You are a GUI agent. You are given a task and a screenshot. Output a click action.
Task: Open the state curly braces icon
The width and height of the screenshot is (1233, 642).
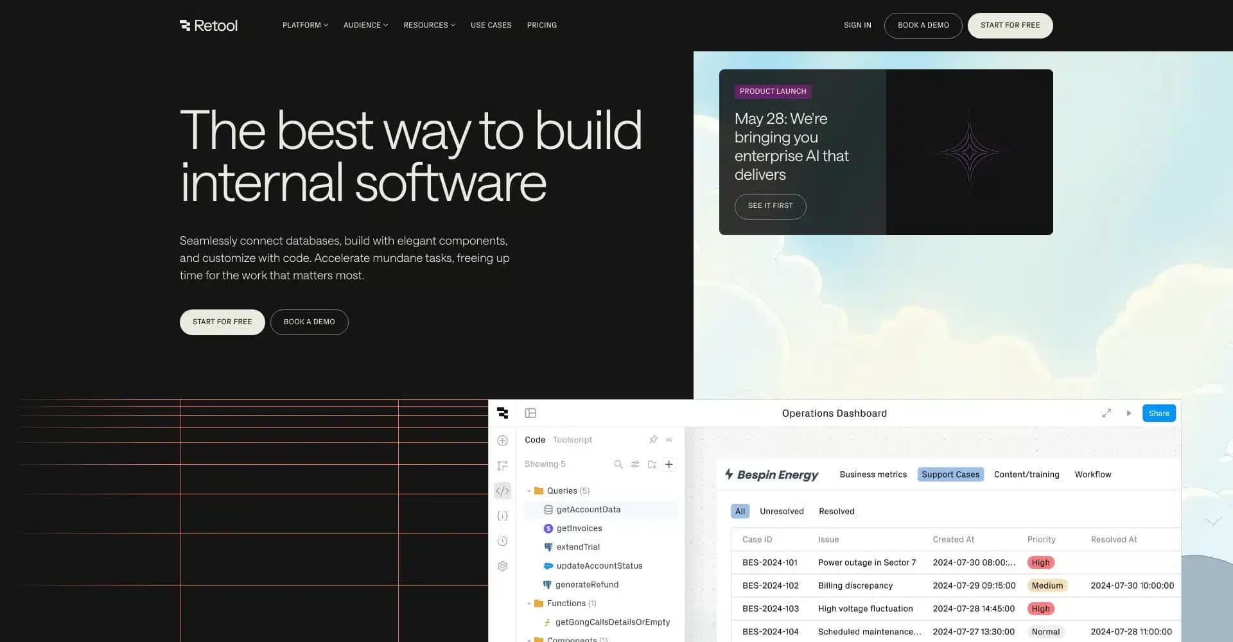point(502,516)
